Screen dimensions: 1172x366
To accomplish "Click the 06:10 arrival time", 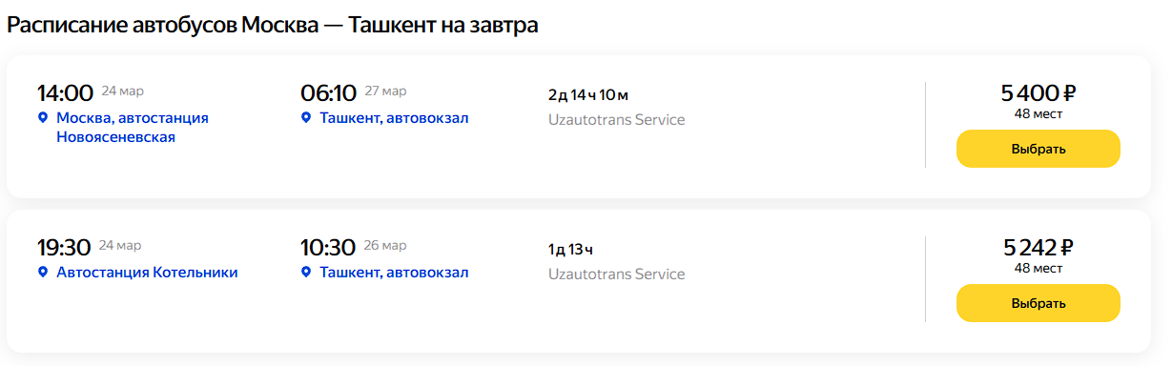I will 328,93.
